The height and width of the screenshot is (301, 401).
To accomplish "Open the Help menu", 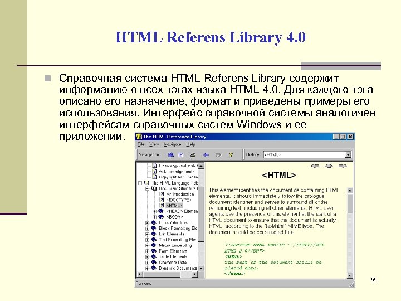I will 191,144.
